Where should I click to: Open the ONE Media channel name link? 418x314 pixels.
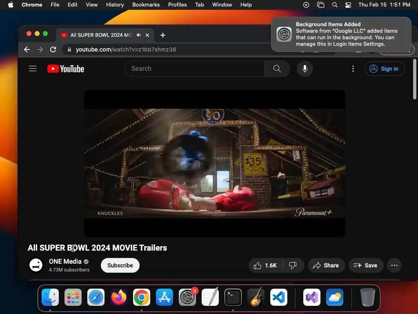pyautogui.click(x=65, y=261)
